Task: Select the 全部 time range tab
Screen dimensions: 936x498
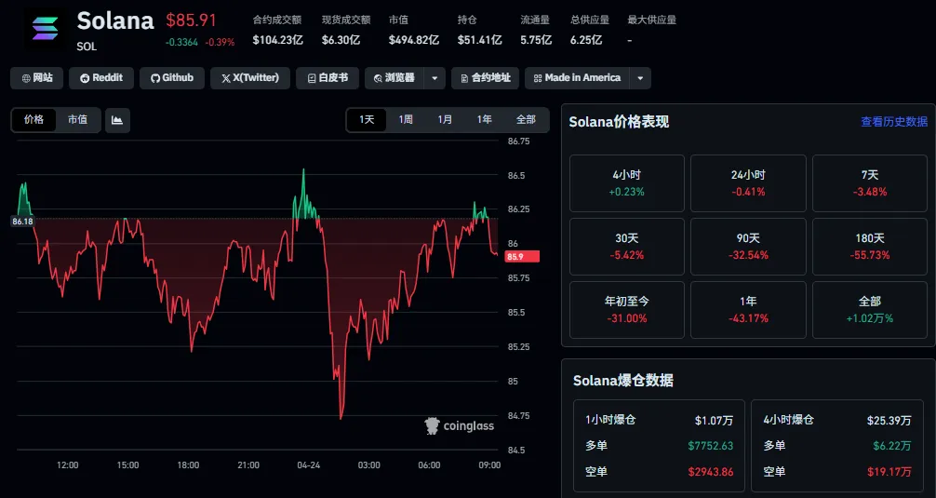Action: tap(526, 120)
